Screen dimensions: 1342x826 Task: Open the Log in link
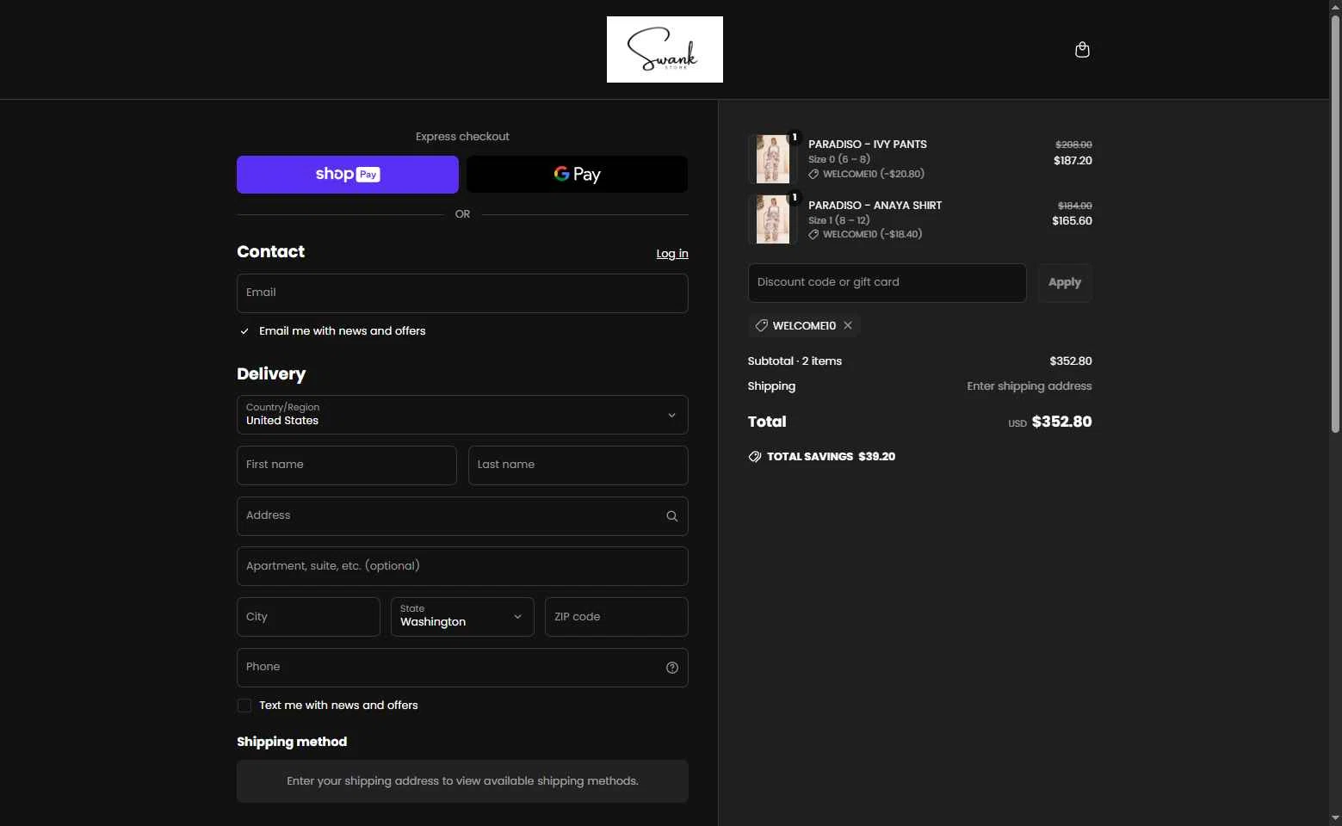tap(672, 254)
